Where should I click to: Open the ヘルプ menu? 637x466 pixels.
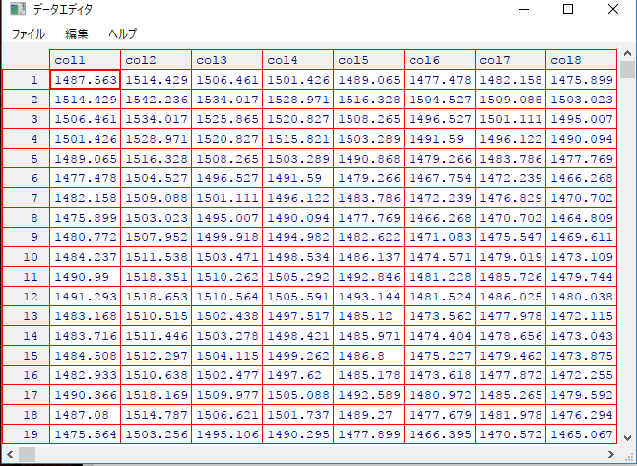click(122, 33)
